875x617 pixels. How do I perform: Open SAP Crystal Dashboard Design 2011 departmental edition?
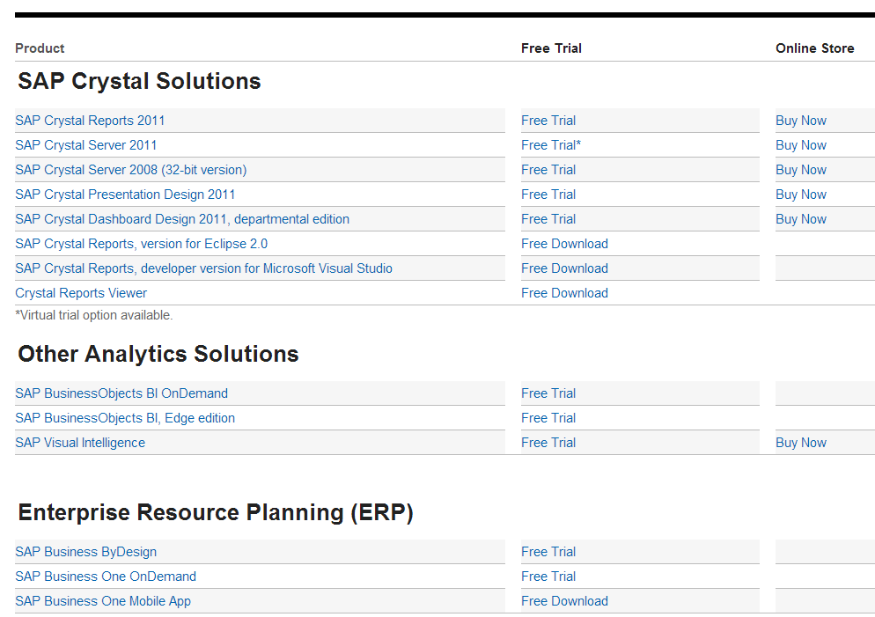(x=182, y=219)
